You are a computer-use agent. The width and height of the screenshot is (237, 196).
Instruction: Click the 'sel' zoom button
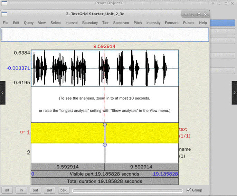[49, 190]
